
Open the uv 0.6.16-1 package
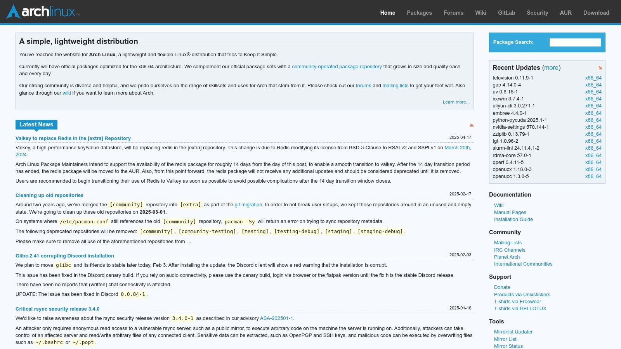(x=505, y=92)
